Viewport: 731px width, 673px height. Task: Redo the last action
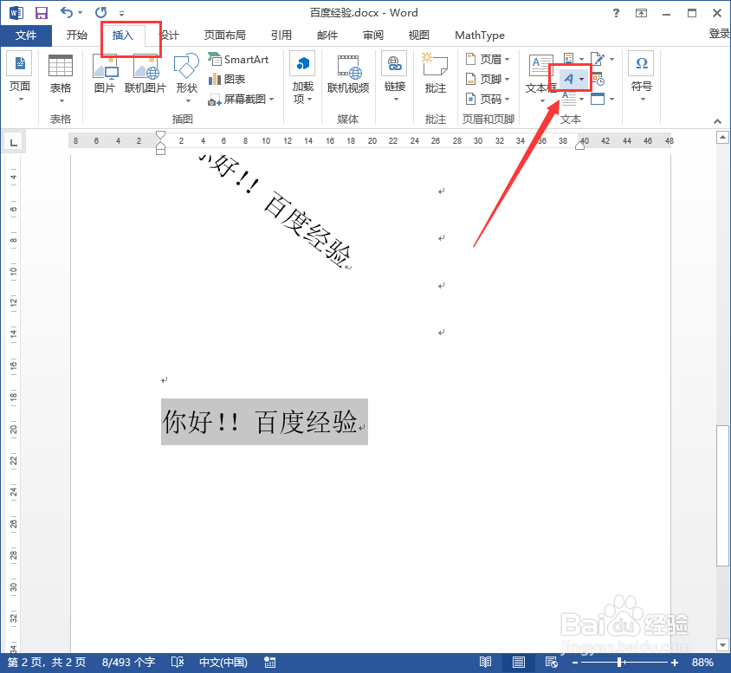[100, 13]
